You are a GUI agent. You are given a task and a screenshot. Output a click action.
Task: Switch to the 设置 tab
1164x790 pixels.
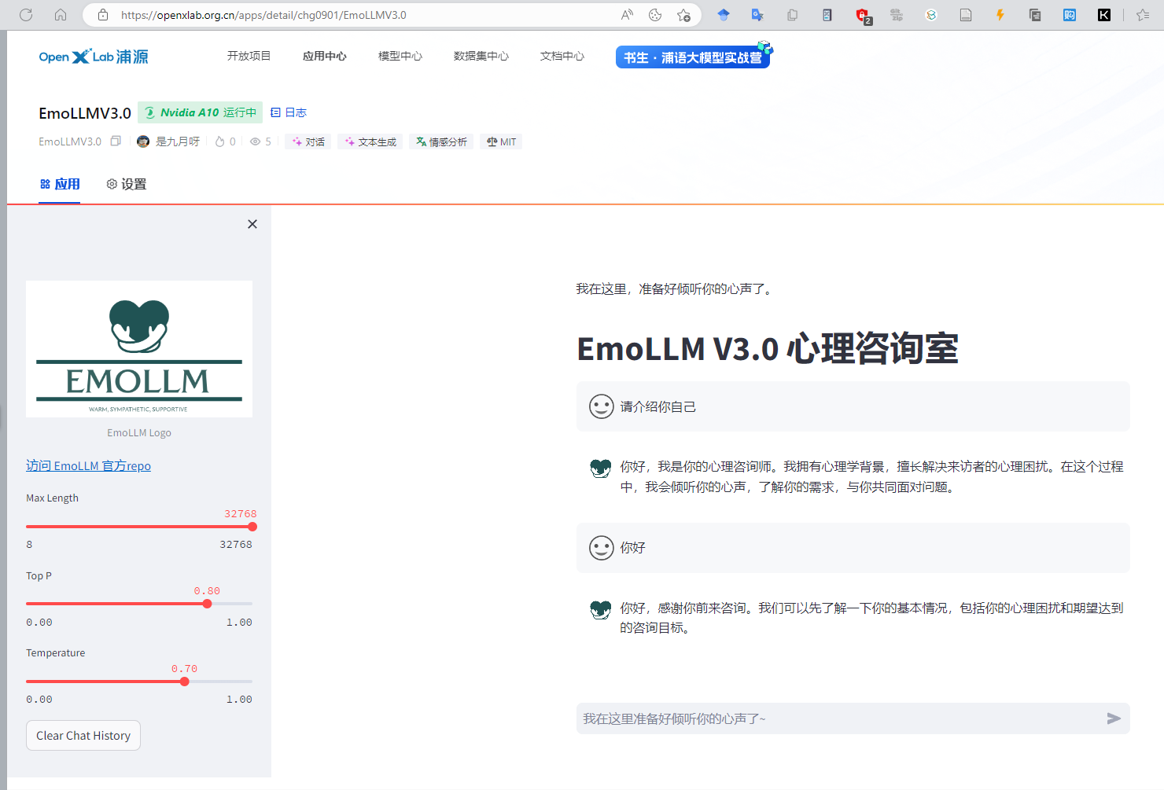[x=126, y=183]
